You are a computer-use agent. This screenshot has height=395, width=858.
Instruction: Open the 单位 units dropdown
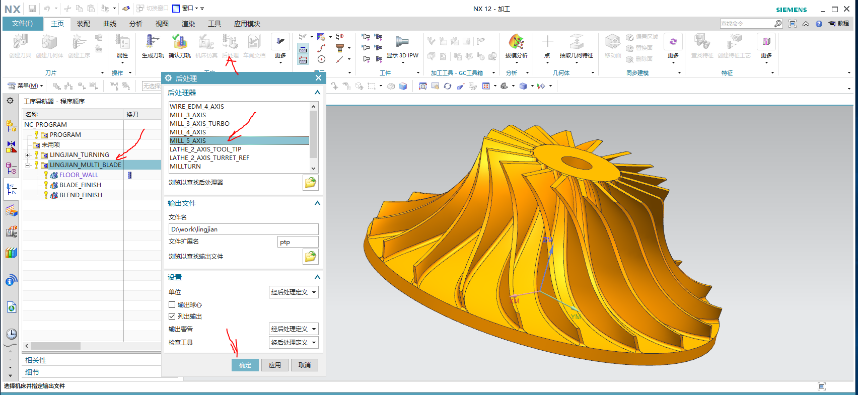(x=294, y=292)
